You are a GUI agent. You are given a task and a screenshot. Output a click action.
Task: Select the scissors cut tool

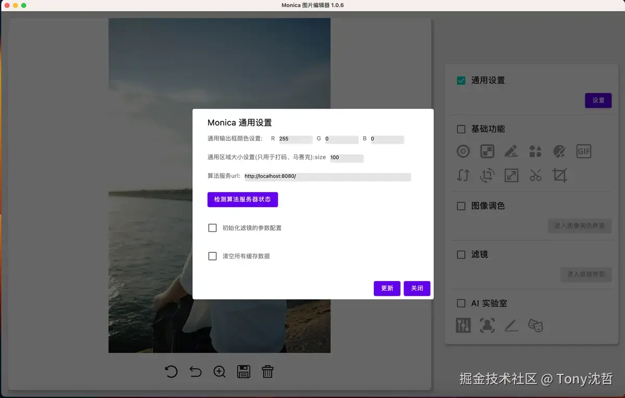pyautogui.click(x=535, y=175)
